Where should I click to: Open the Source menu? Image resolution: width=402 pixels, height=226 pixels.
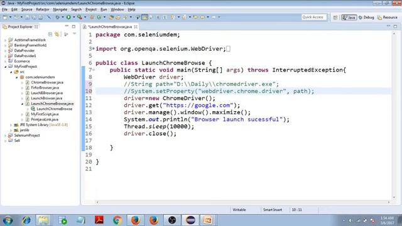click(x=26, y=9)
